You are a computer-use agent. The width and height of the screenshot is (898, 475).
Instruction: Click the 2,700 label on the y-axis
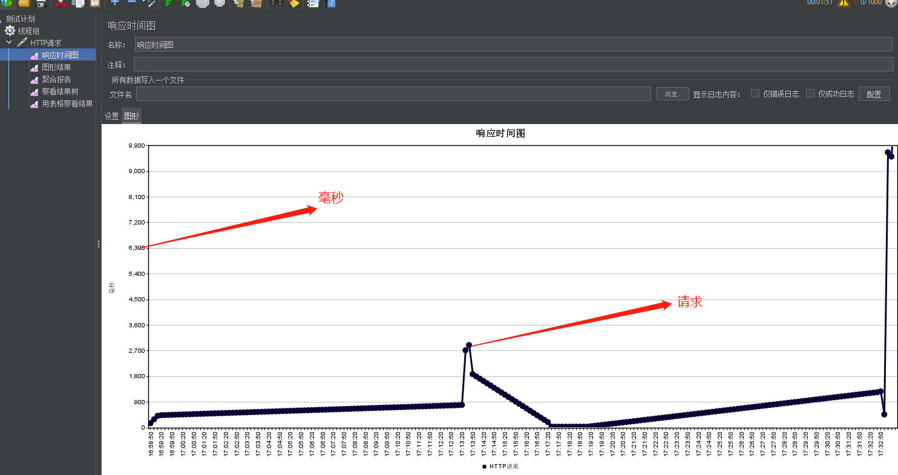click(137, 351)
